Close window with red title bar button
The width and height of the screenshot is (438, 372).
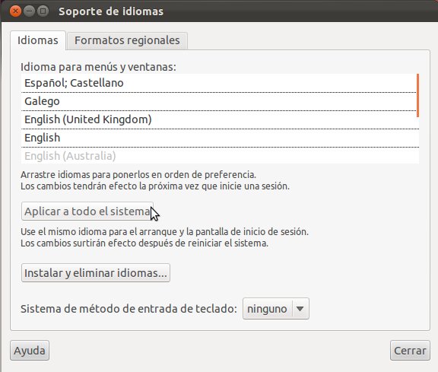pos(15,11)
